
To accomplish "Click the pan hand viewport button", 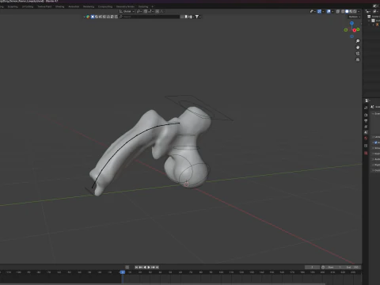I will tap(358, 47).
